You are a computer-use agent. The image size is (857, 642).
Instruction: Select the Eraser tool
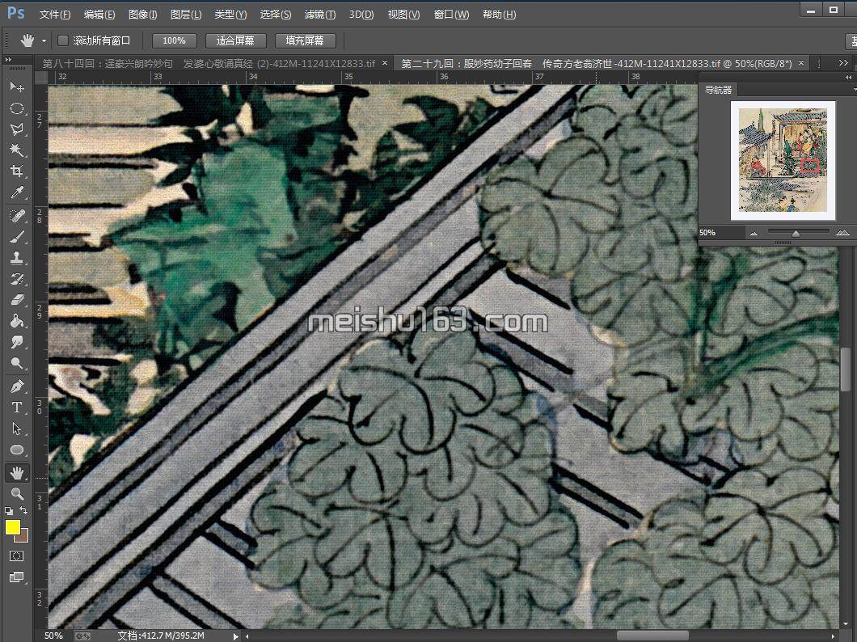click(x=17, y=299)
